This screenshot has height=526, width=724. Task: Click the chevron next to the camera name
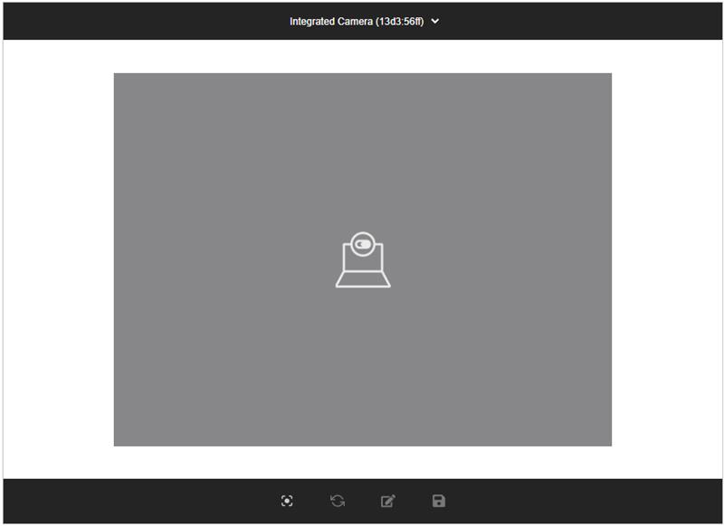click(435, 21)
